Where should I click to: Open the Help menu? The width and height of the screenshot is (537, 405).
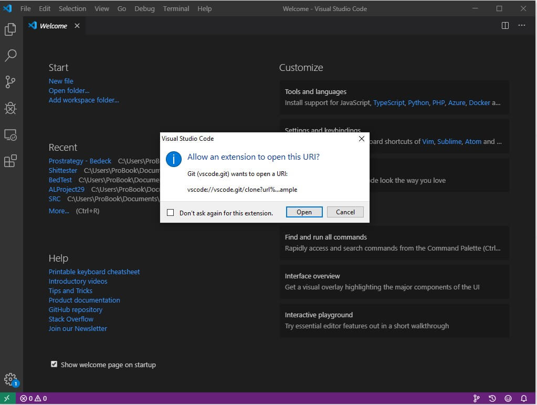click(204, 8)
